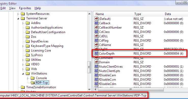Expand the Wds key
188x99 pixels.
tap(23, 69)
